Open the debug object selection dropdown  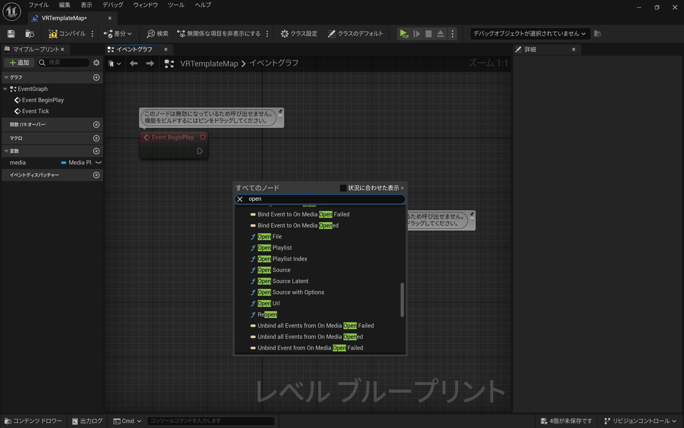tap(530, 34)
